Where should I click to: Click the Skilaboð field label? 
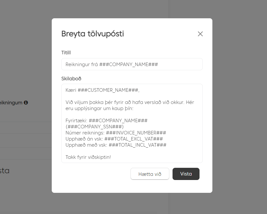click(x=71, y=79)
